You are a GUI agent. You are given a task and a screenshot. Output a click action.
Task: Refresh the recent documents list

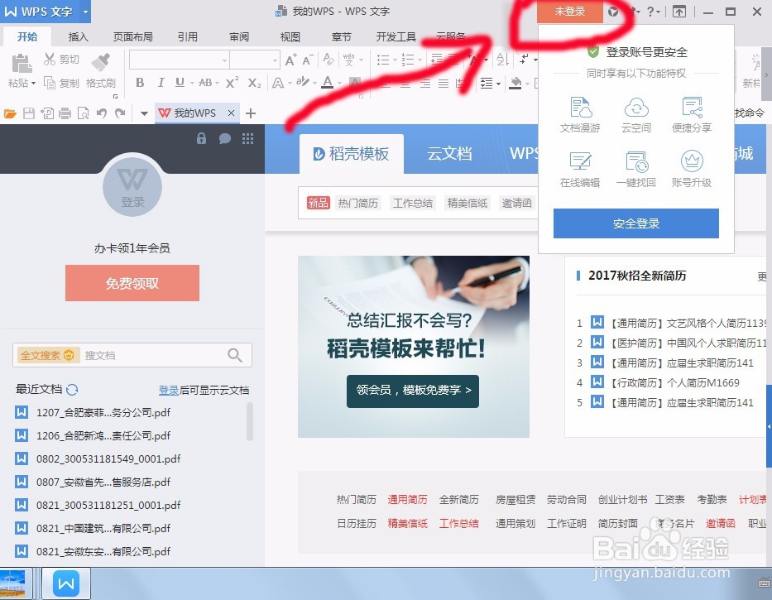click(x=72, y=390)
